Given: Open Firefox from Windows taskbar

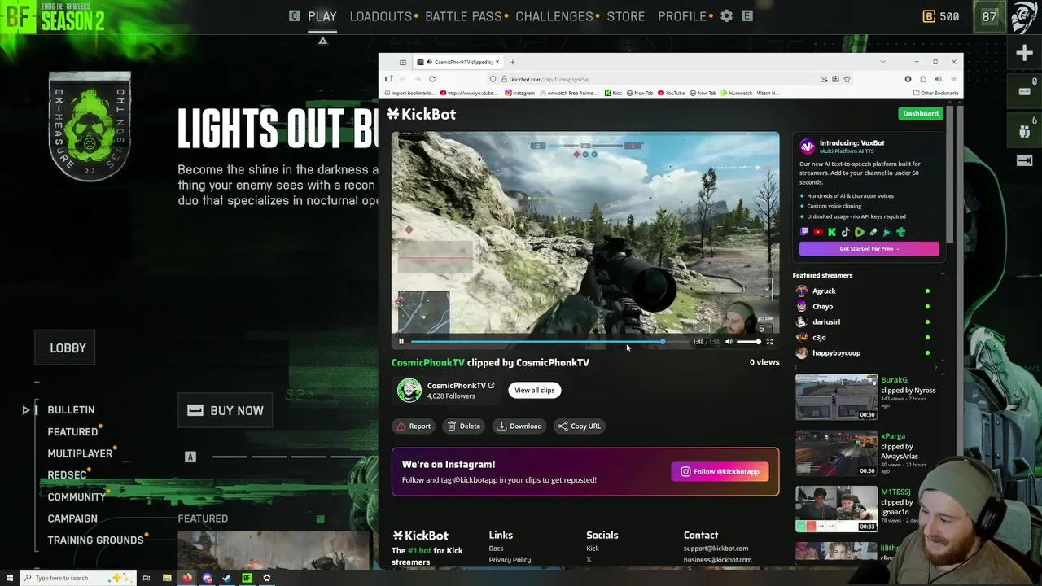Looking at the screenshot, I should (186, 578).
